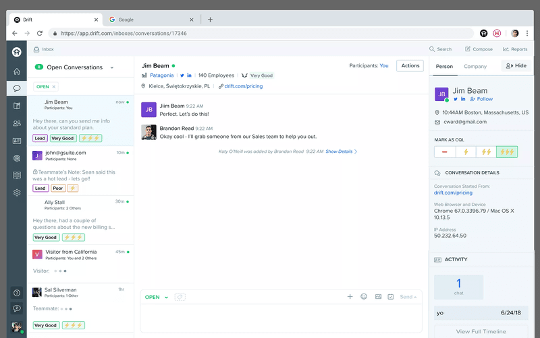This screenshot has height=338, width=540.
Task: Open View Full Timeline
Action: click(x=481, y=331)
